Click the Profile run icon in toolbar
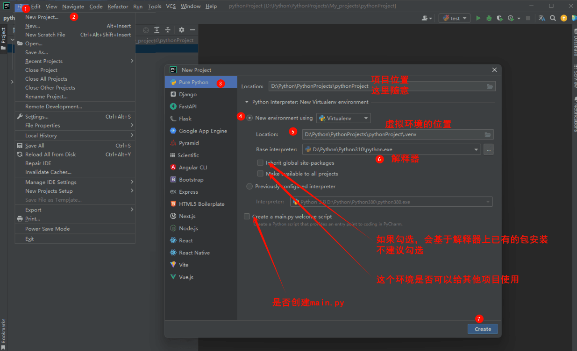 [511, 18]
